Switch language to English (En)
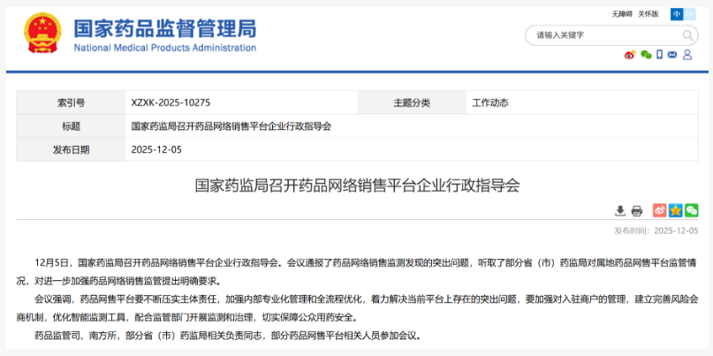Image resolution: width=713 pixels, height=356 pixels. [690, 14]
